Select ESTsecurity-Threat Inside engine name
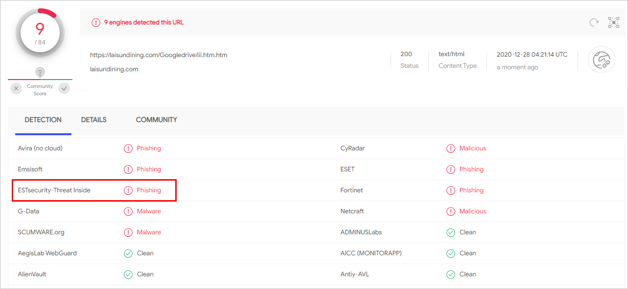 tap(54, 190)
